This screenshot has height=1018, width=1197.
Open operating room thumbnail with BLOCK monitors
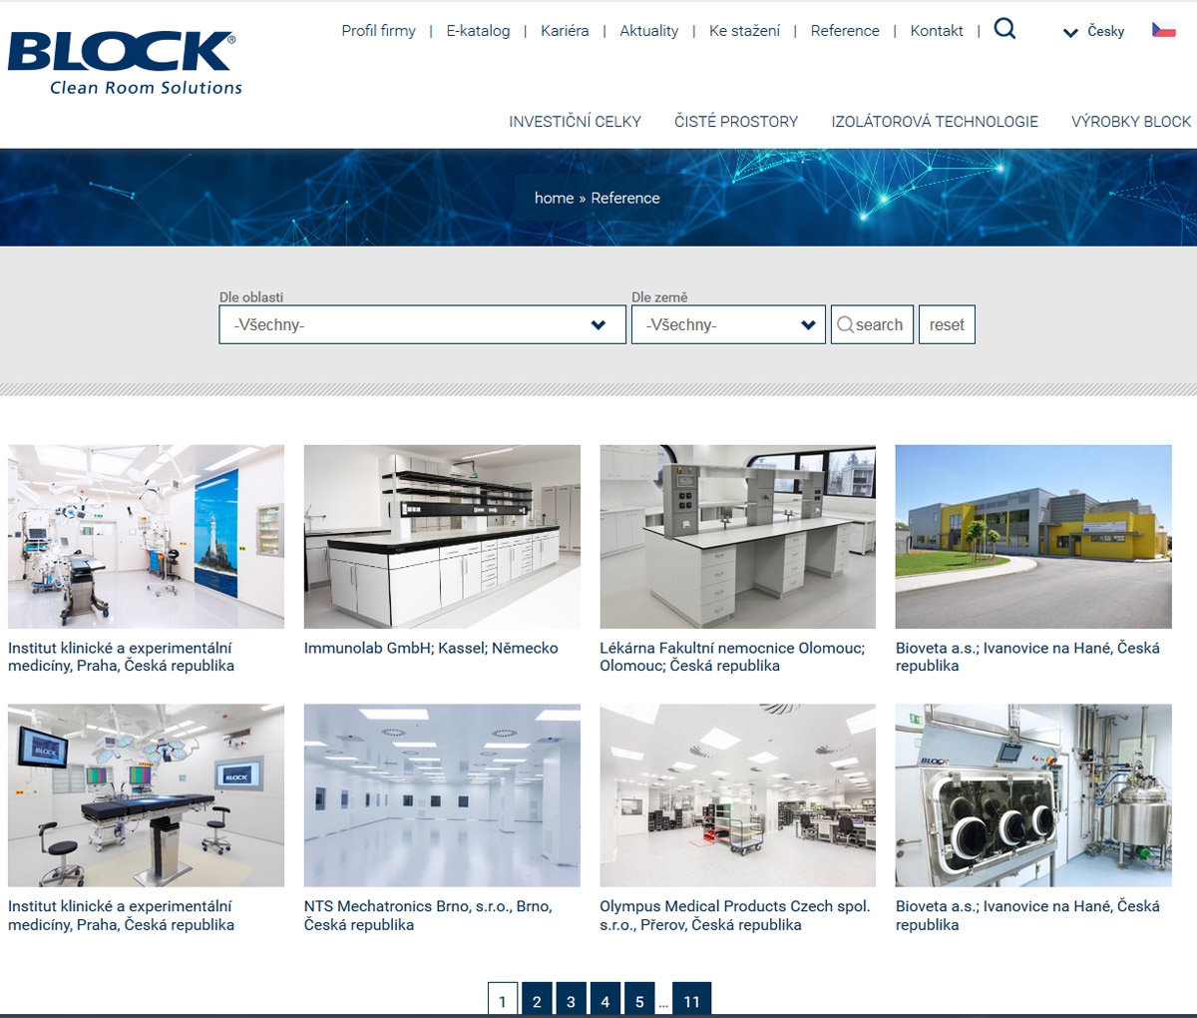click(x=146, y=795)
